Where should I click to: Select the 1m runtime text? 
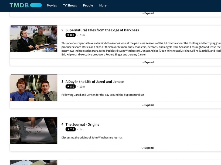[81, 129]
